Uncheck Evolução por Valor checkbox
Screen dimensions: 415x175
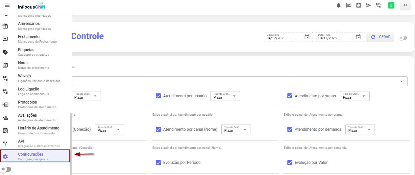[290, 163]
